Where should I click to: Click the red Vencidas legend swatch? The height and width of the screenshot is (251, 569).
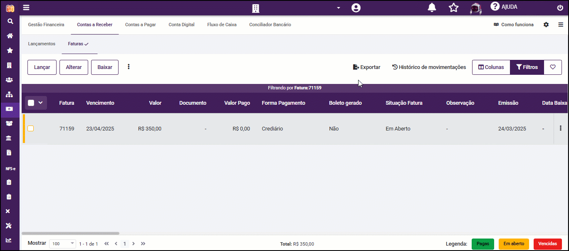pos(548,244)
